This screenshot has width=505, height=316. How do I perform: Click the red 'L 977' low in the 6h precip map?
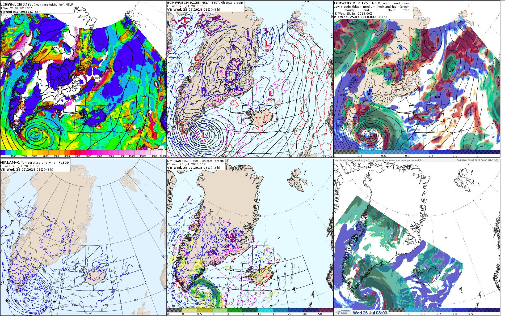[204, 137]
